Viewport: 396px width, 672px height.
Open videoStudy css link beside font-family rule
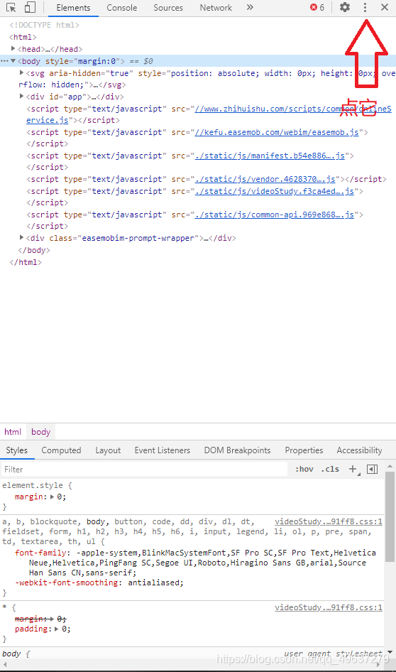click(329, 521)
